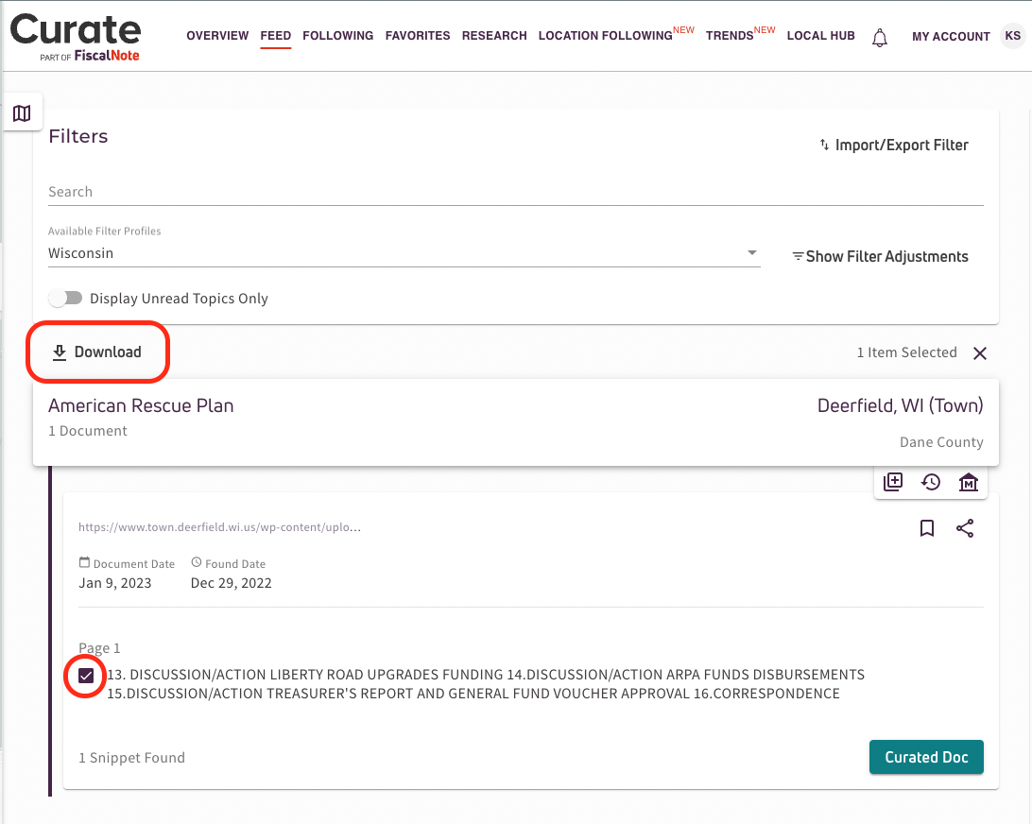Open the Local Hub tab

[820, 36]
